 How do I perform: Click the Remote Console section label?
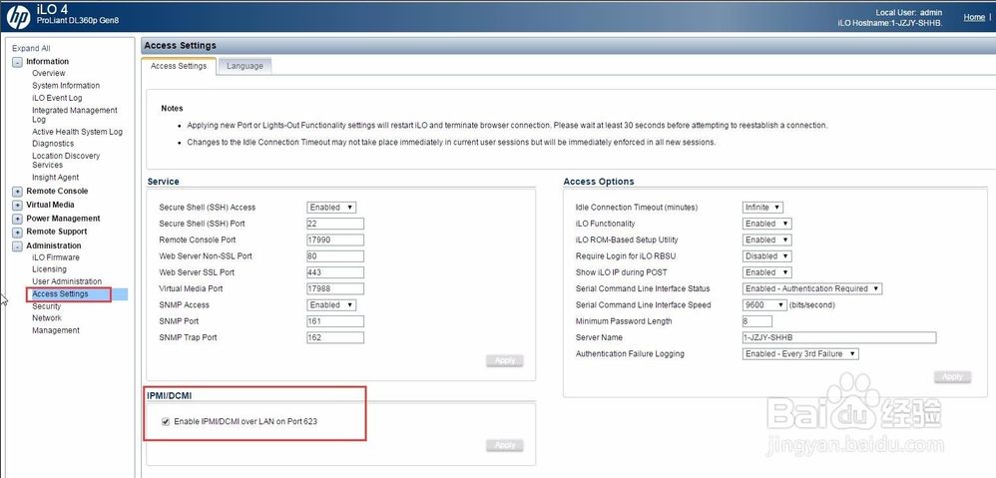point(57,191)
